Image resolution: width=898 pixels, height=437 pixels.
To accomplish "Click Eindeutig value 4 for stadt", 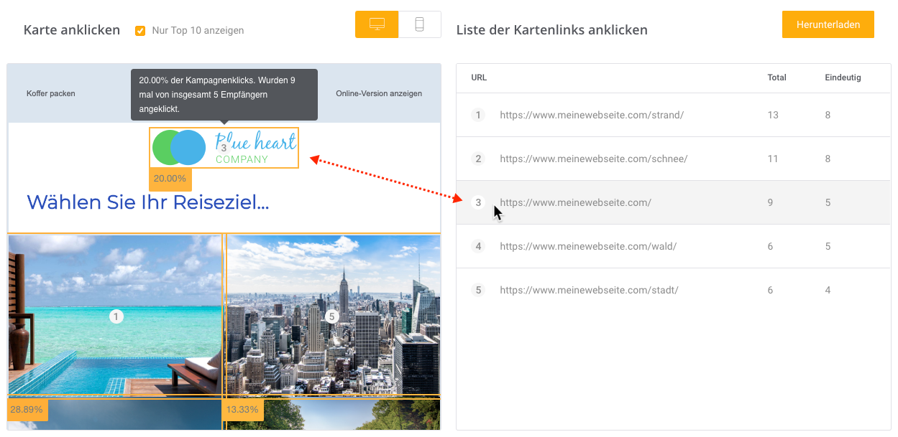I will click(828, 290).
